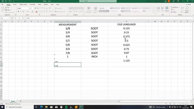This screenshot has width=194, height=109.
Task: Click the Redo arrow in title bar
Action: 9,1
